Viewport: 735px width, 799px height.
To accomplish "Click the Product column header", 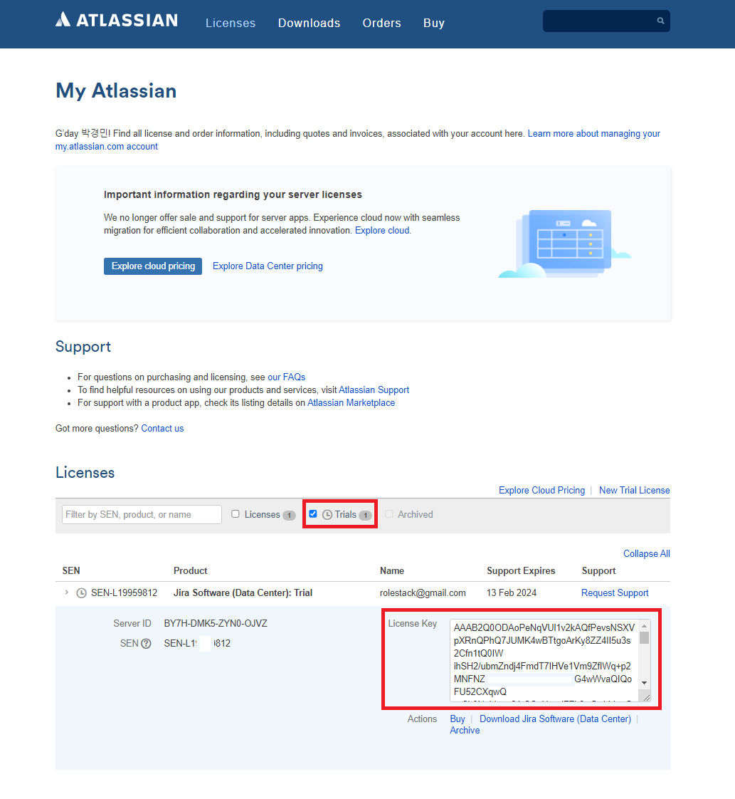I will tap(191, 570).
